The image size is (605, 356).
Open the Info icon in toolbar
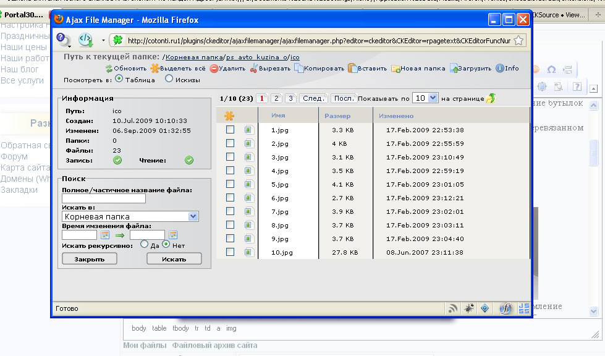(x=500, y=69)
